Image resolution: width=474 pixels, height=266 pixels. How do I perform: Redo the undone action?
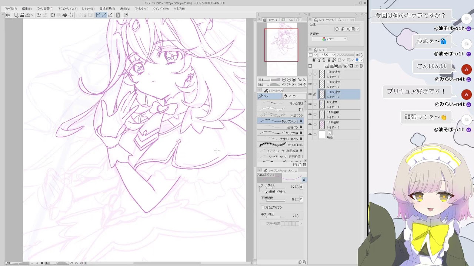pyautogui.click(x=45, y=15)
